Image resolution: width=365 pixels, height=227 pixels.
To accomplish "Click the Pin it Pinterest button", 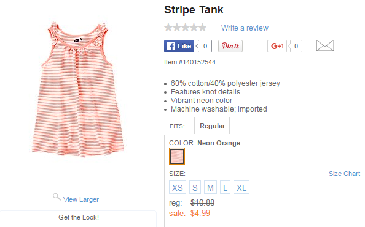I will click(x=230, y=46).
